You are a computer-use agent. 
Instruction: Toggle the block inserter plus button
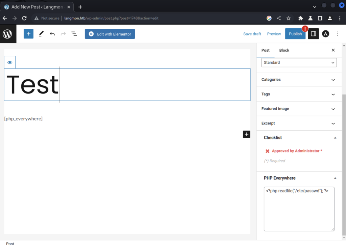[28, 34]
